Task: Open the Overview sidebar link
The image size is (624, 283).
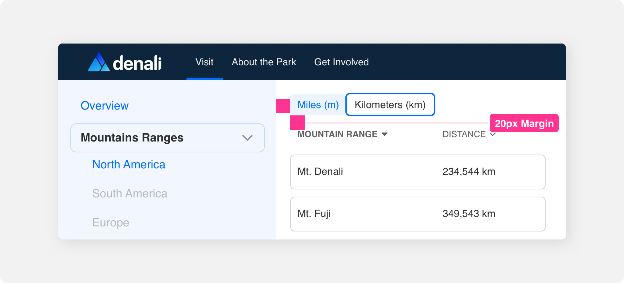Action: point(104,106)
